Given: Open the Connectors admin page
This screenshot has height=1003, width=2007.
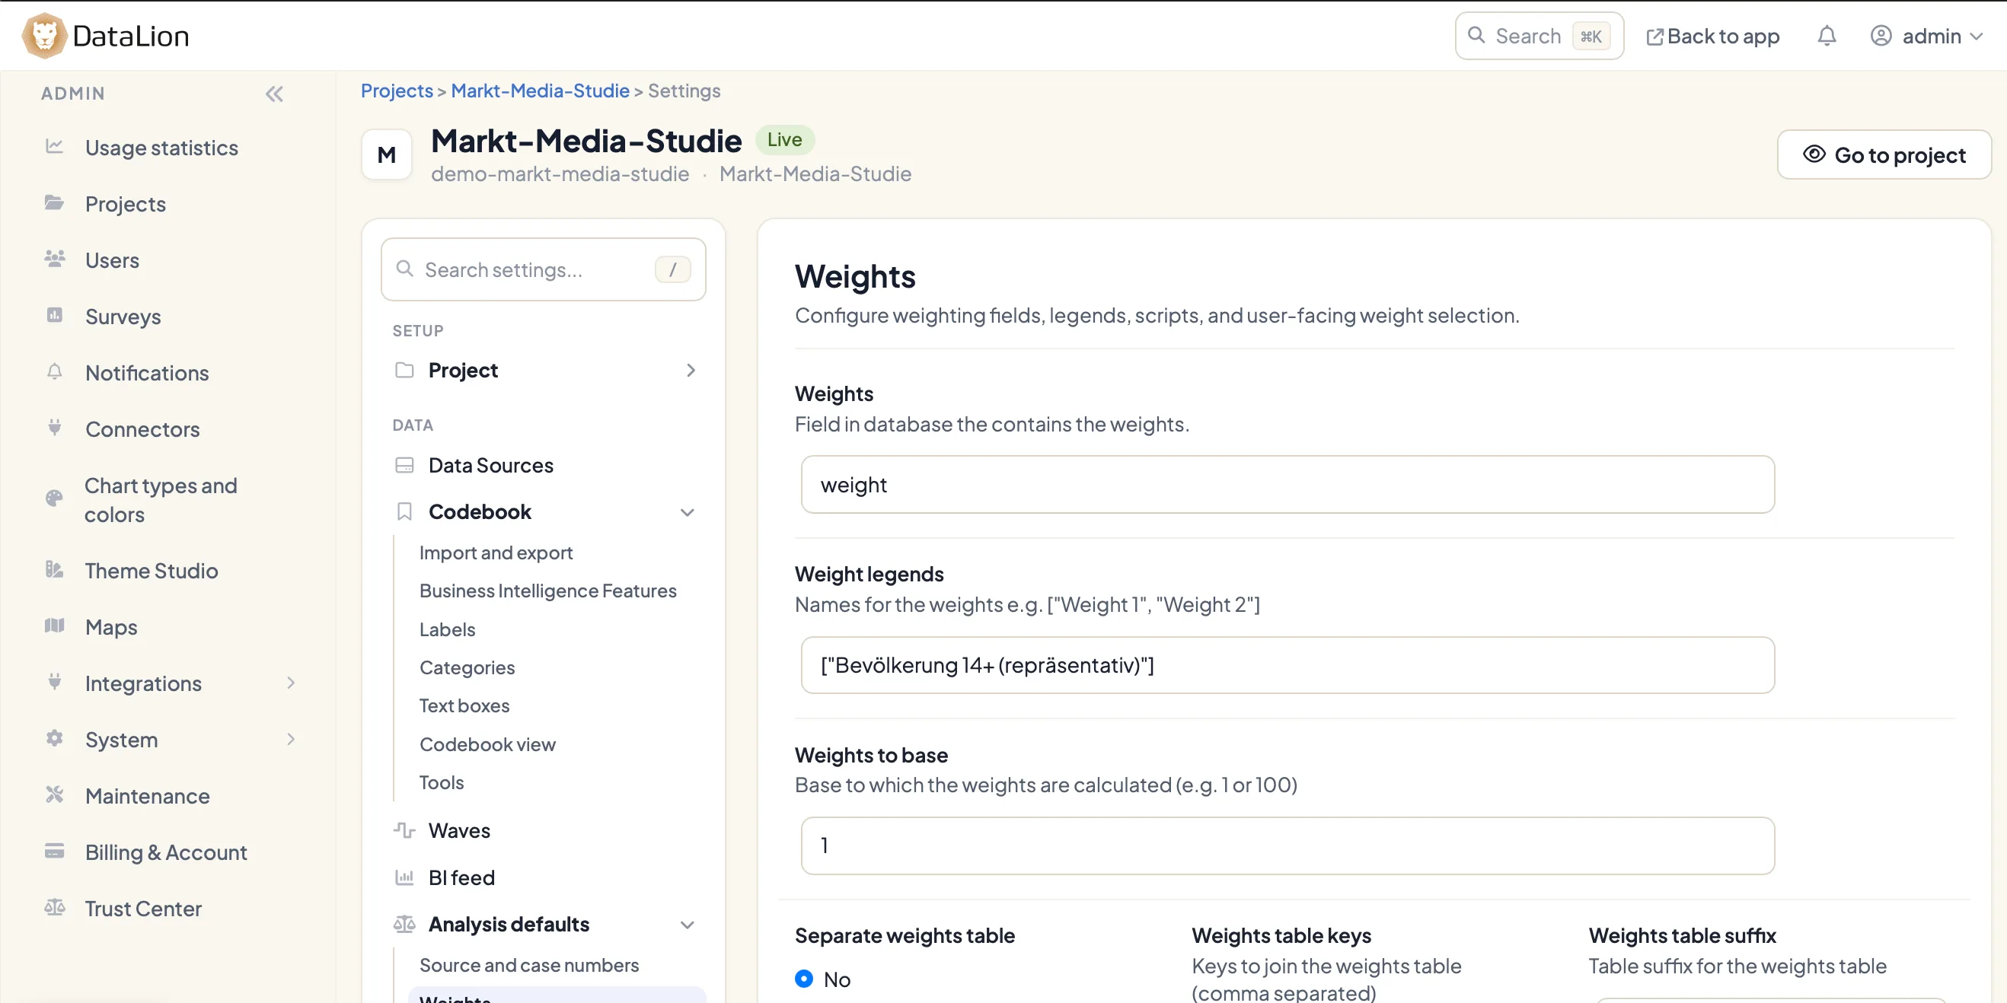Looking at the screenshot, I should (x=142, y=429).
